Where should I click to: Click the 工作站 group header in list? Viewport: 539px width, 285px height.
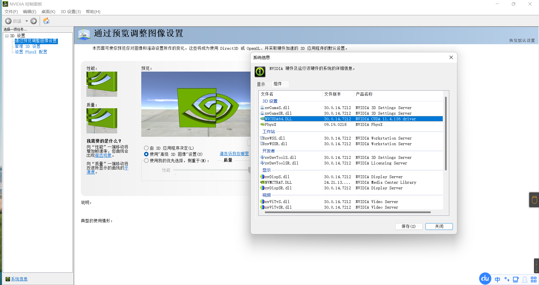(269, 131)
